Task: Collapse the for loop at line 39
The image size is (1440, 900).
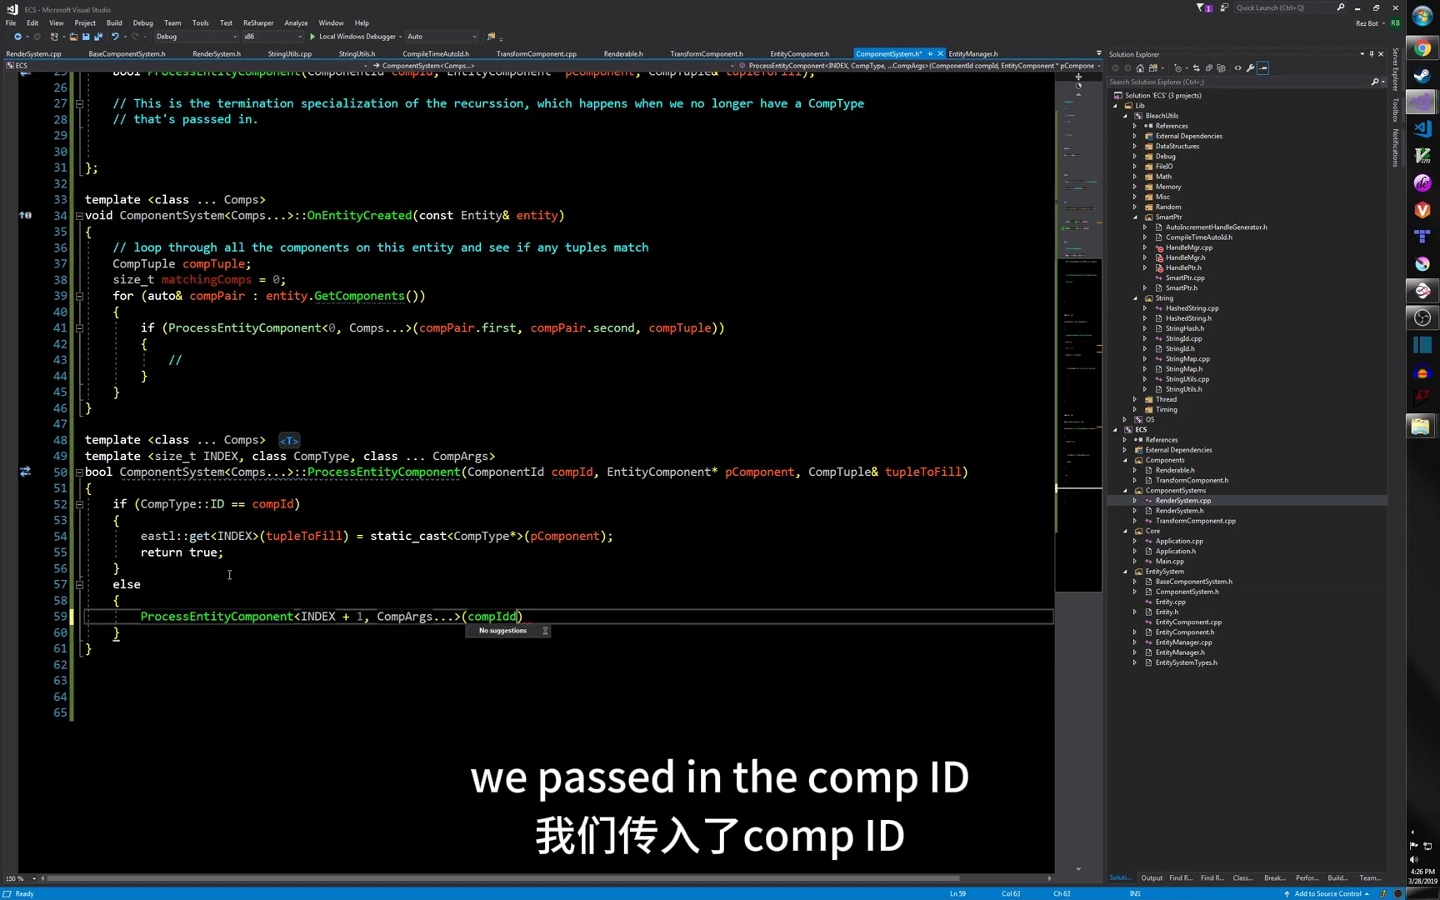Action: point(79,296)
